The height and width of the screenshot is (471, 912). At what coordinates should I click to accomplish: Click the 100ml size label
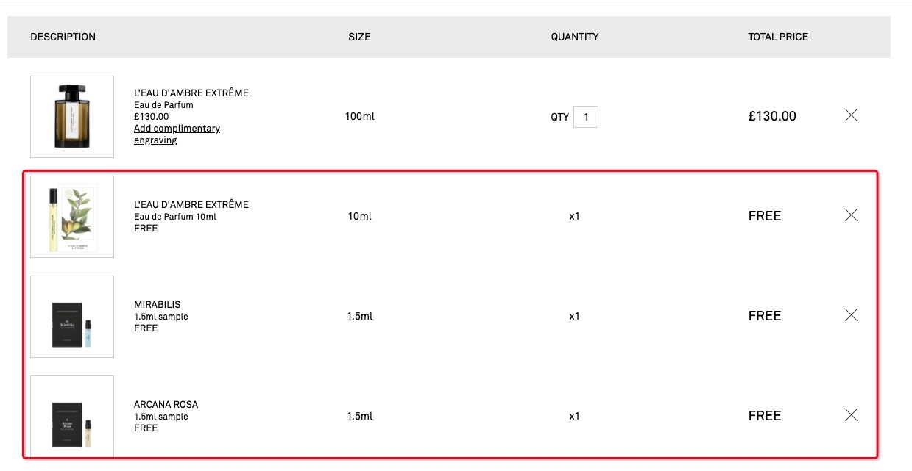click(x=359, y=117)
